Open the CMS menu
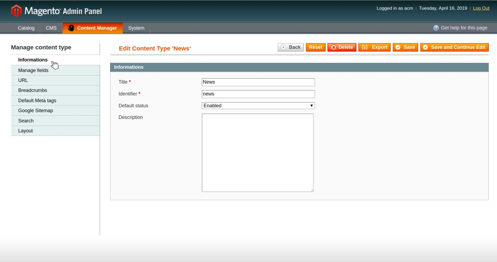This screenshot has width=497, height=262. coord(51,28)
